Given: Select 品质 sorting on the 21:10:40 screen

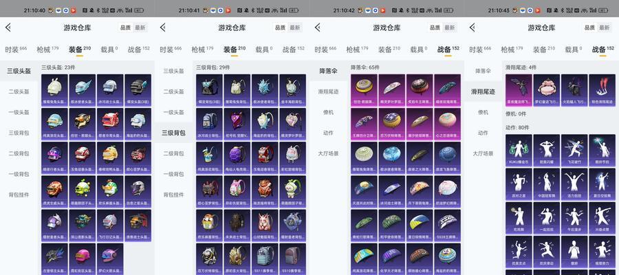Looking at the screenshot, I should 126,27.
